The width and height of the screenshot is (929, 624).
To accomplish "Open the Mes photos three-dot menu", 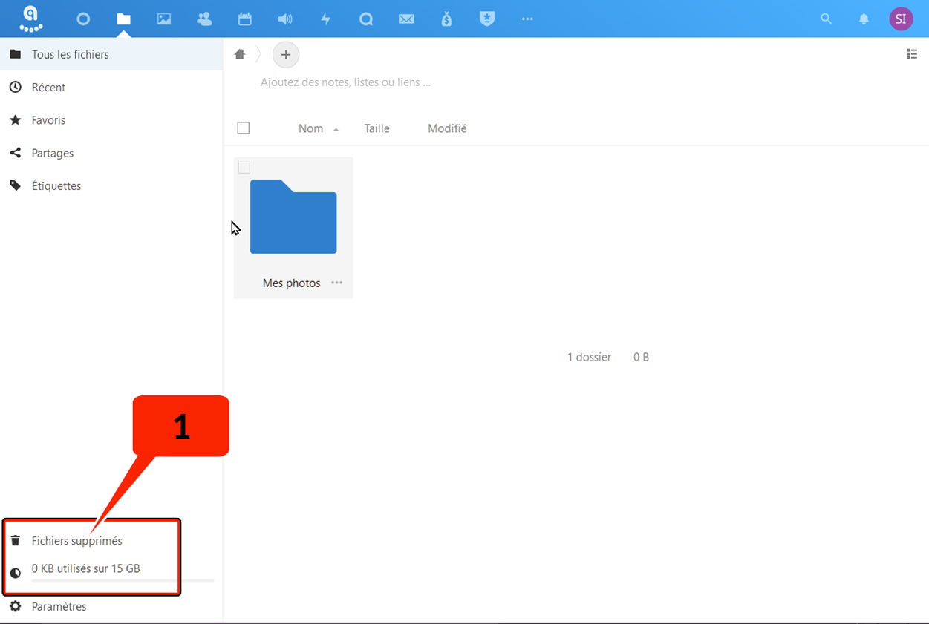I will click(x=337, y=283).
